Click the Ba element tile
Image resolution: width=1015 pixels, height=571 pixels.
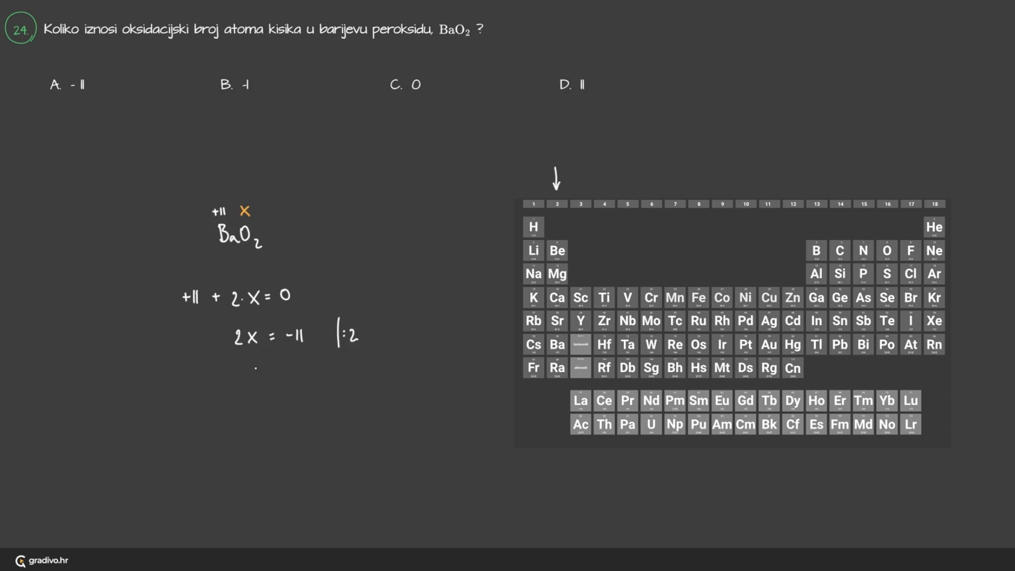pyautogui.click(x=557, y=345)
